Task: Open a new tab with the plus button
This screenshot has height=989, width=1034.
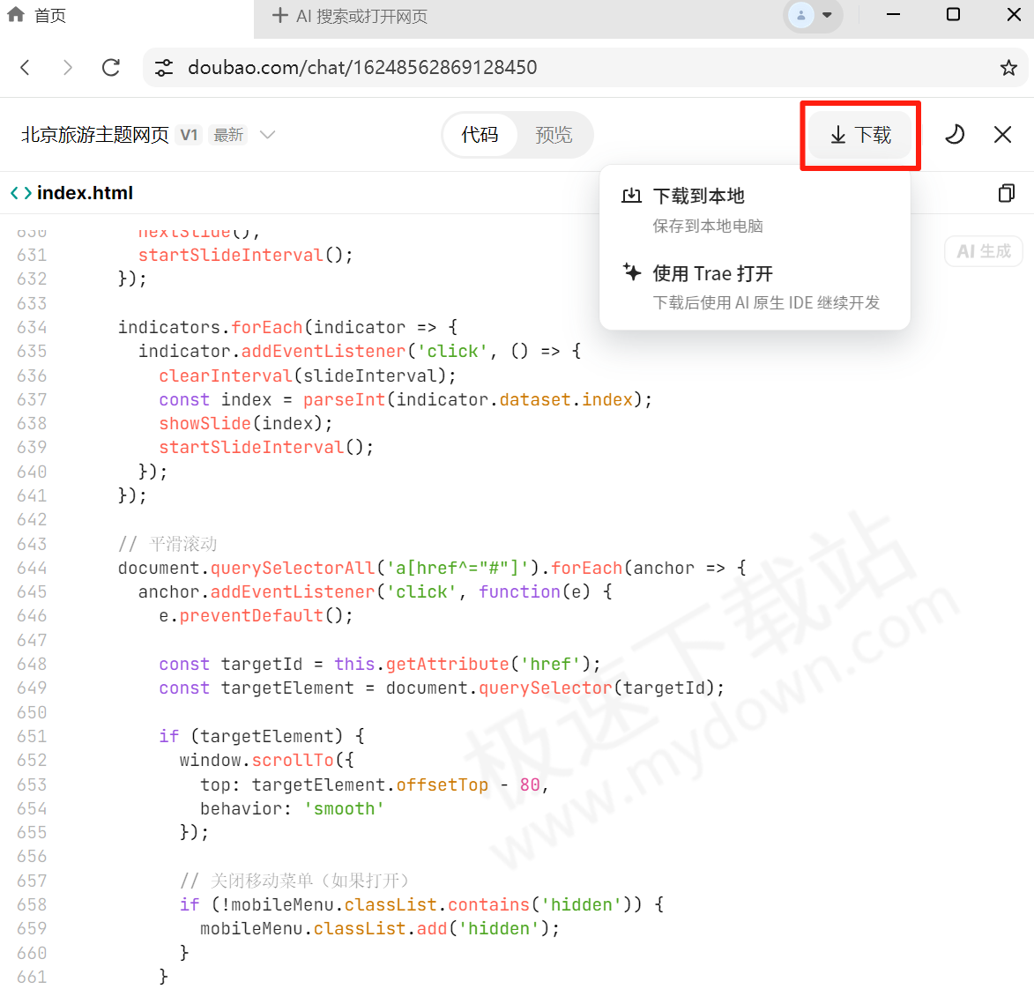Action: [279, 14]
